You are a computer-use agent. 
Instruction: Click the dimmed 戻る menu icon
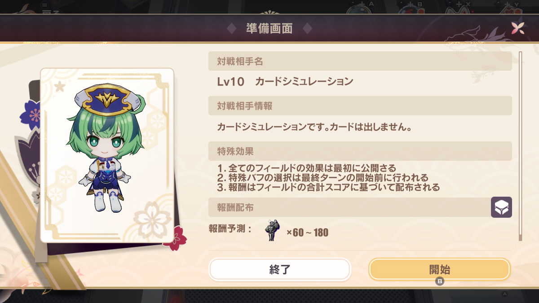point(45,7)
